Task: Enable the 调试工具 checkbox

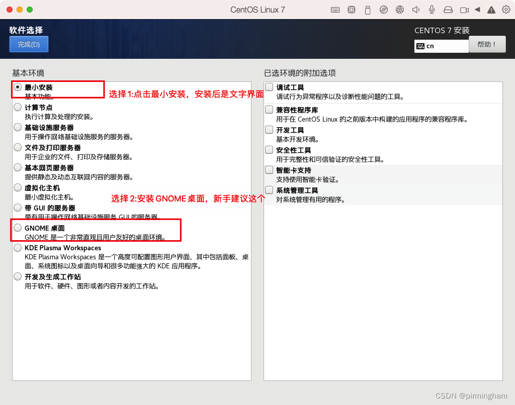Action: [270, 87]
